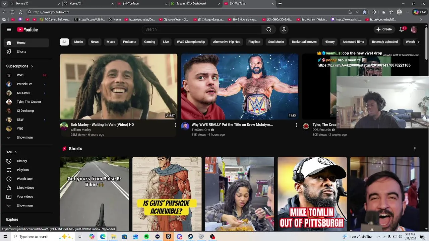
Task: Start voice search with microphone icon
Action: 284,29
